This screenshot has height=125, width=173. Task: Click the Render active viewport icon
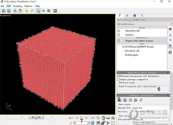pyautogui.click(x=55, y=11)
